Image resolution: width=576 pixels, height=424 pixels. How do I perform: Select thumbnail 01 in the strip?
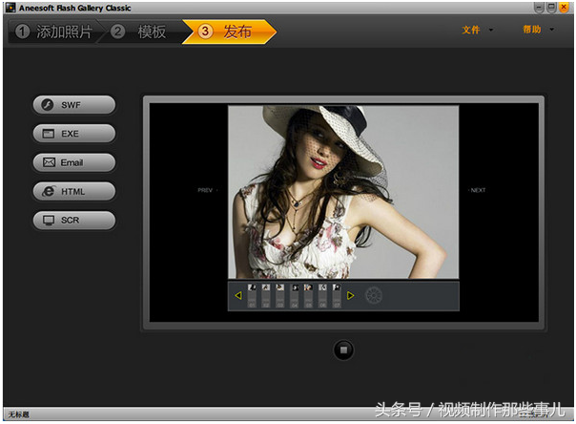(x=252, y=295)
